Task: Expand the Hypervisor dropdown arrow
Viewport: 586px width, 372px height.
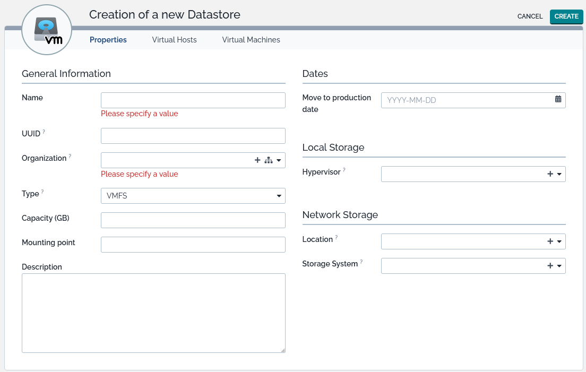Action: [559, 174]
